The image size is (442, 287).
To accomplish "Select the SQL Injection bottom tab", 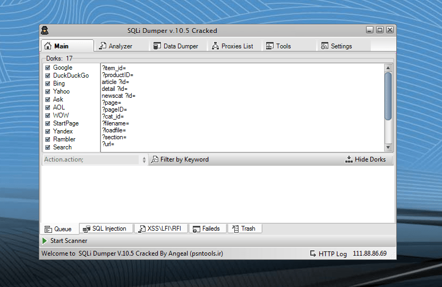I will (106, 229).
